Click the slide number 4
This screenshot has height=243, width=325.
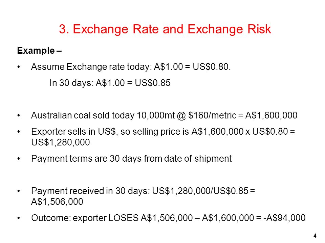point(315,236)
